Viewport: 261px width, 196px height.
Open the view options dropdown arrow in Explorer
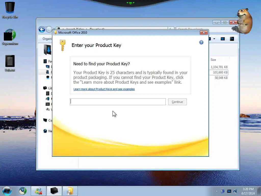pos(214,39)
